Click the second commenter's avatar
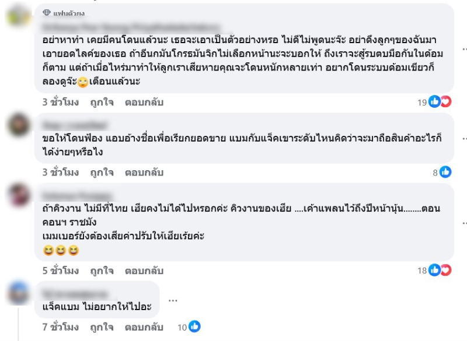Screen dimensions: 467x341 pos(19,125)
